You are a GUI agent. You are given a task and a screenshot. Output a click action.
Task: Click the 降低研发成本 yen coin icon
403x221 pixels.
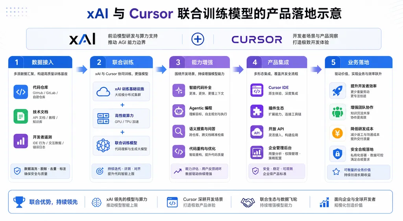point(337,133)
